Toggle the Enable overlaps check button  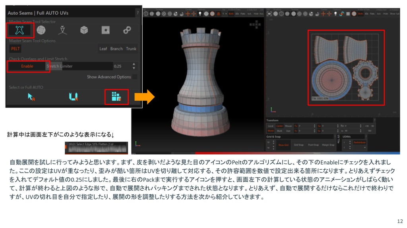click(x=27, y=66)
